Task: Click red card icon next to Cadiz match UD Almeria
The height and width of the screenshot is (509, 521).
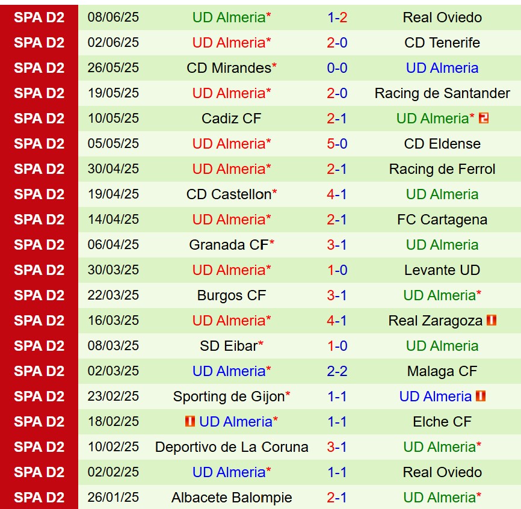Action: tap(484, 119)
